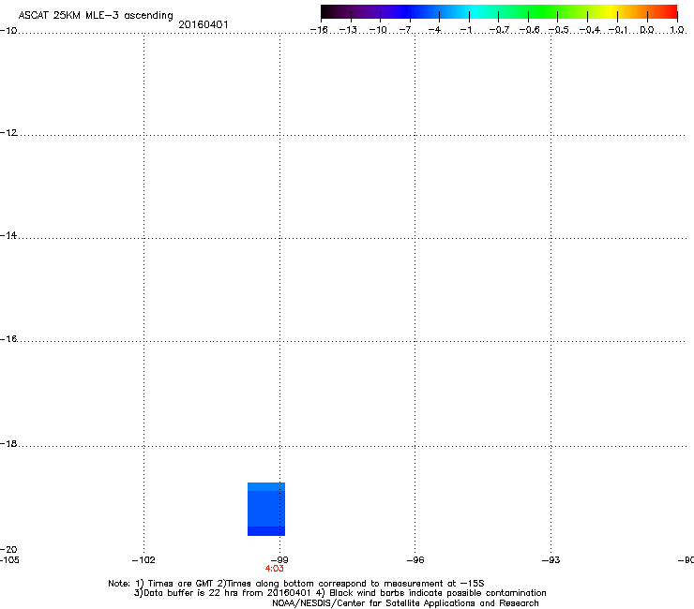Click the note about times along bottom at -15S
This screenshot has height=609, width=694.
351,584
